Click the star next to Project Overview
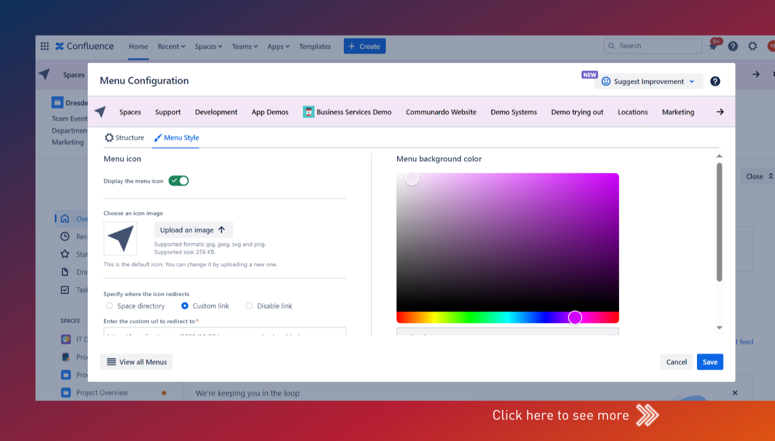This screenshot has height=441, width=775. [x=164, y=393]
